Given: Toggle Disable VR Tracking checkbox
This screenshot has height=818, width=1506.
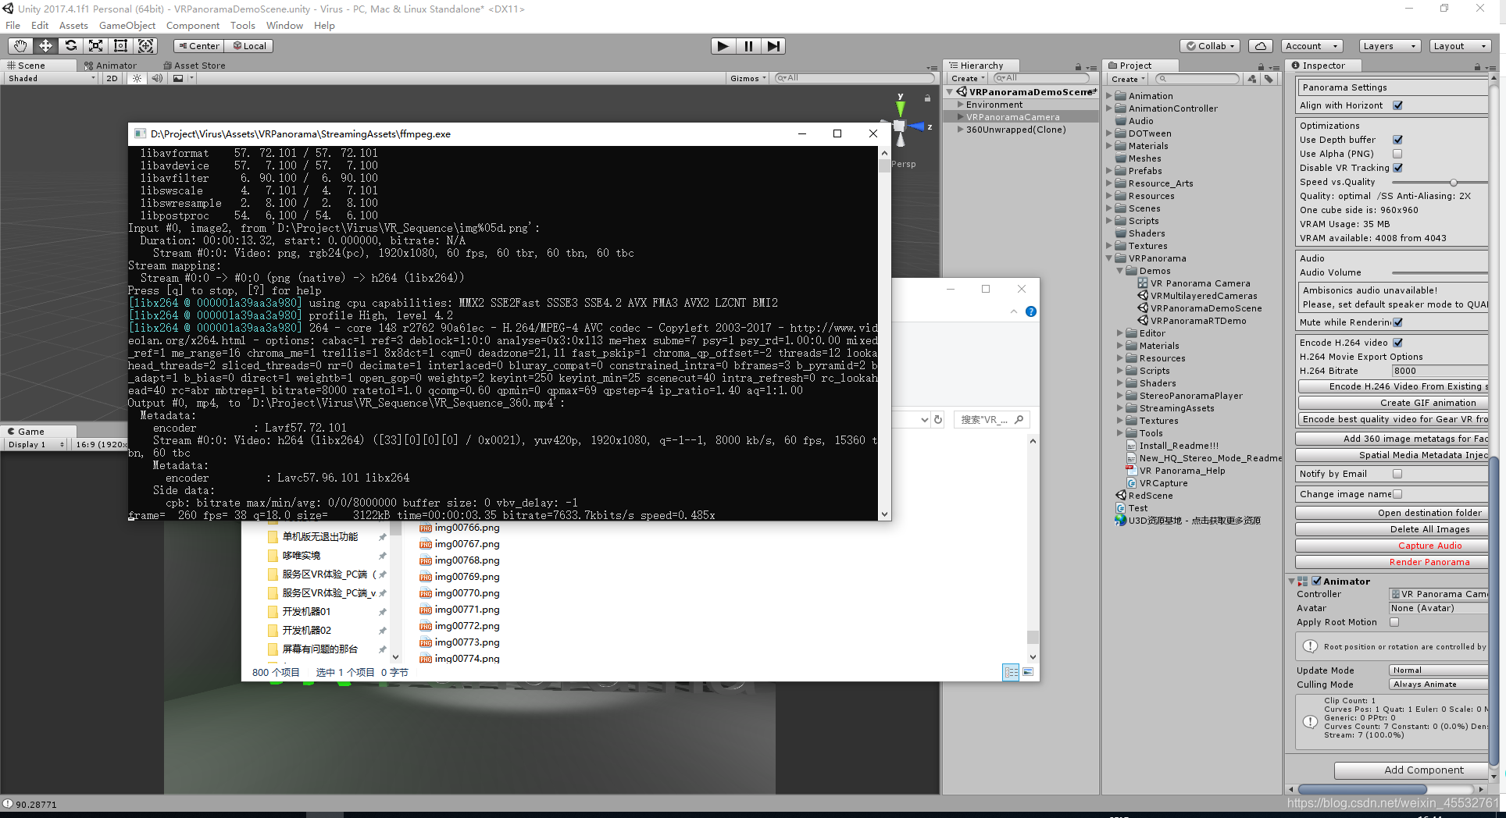Looking at the screenshot, I should [1397, 168].
